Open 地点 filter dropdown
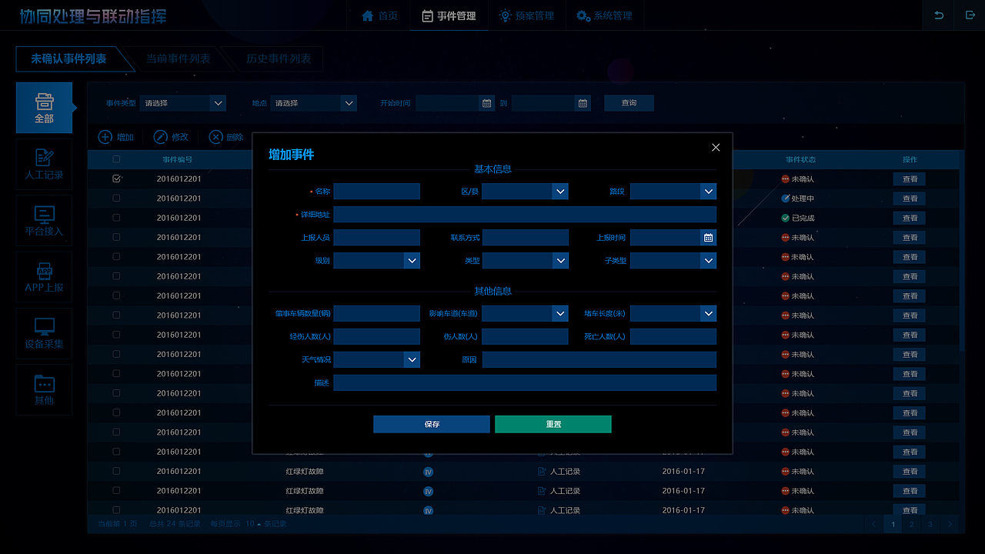985x554 pixels. coord(313,103)
